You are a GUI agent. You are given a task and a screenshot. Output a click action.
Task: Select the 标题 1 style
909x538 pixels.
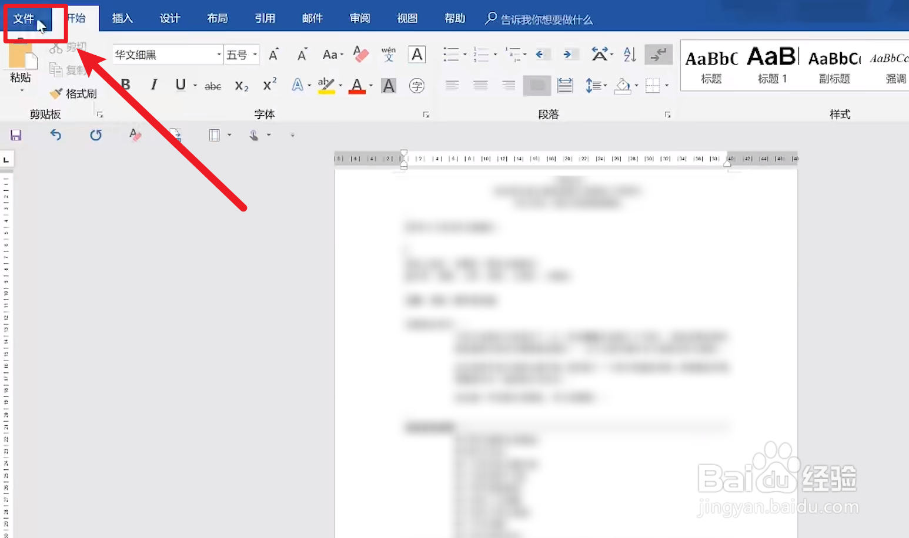click(x=772, y=66)
